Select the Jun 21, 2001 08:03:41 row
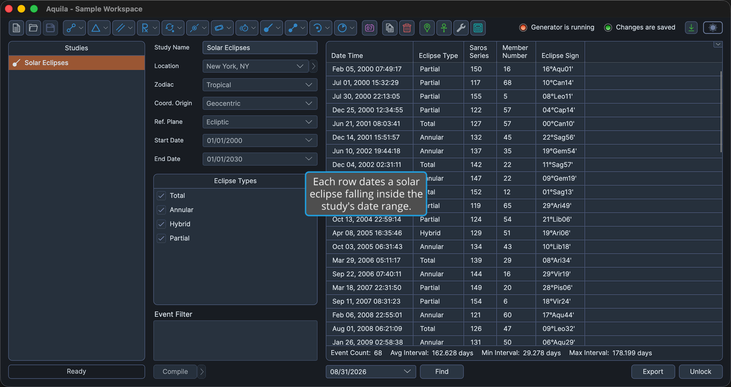This screenshot has width=731, height=387. pyautogui.click(x=524, y=124)
